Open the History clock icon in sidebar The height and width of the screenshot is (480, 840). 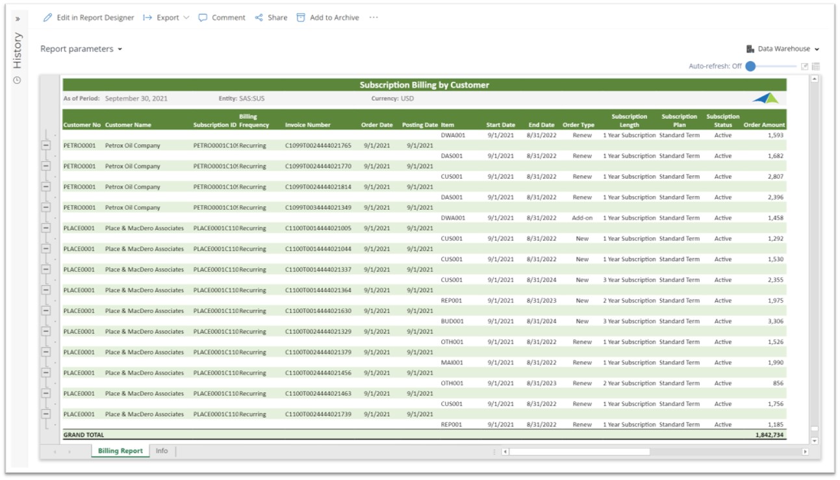coord(18,81)
